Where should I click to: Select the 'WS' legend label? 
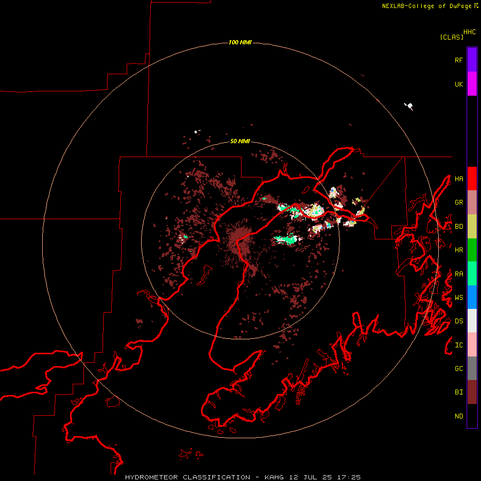coord(459,298)
